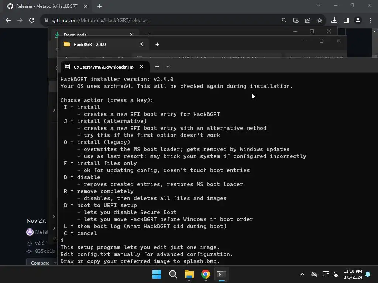
Task: Open terminal profiles dropdown chevron
Action: point(168,67)
